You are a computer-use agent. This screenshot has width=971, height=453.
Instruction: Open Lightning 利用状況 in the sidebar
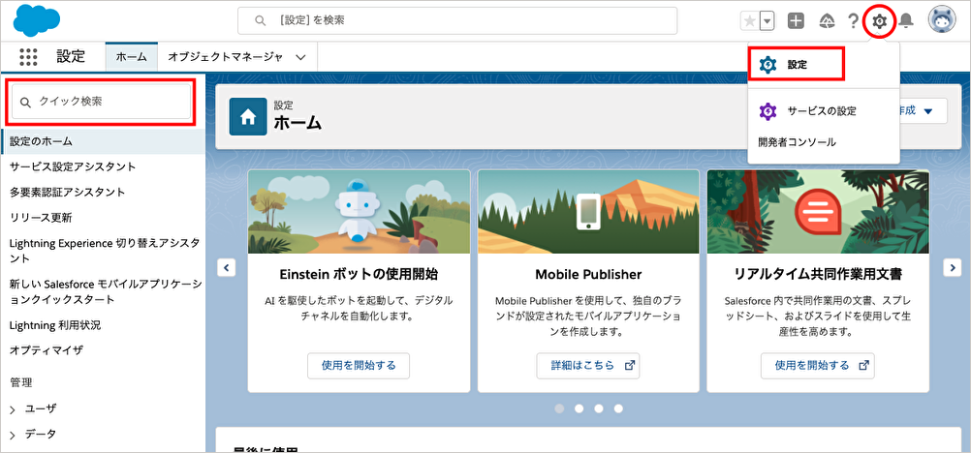tap(55, 325)
